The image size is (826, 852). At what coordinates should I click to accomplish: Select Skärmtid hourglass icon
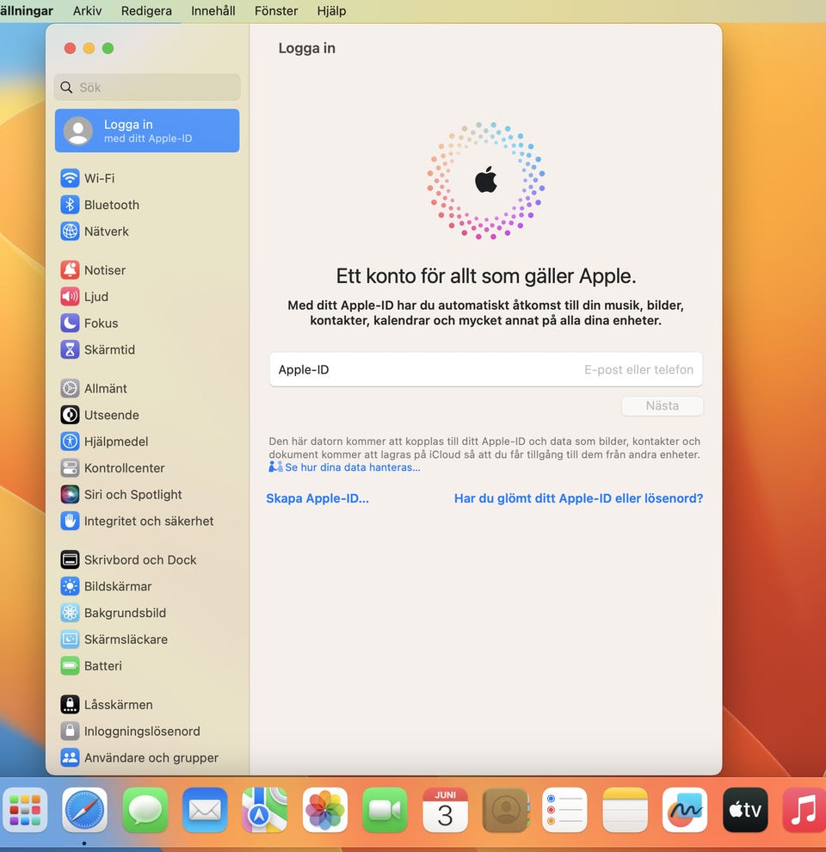click(x=70, y=350)
